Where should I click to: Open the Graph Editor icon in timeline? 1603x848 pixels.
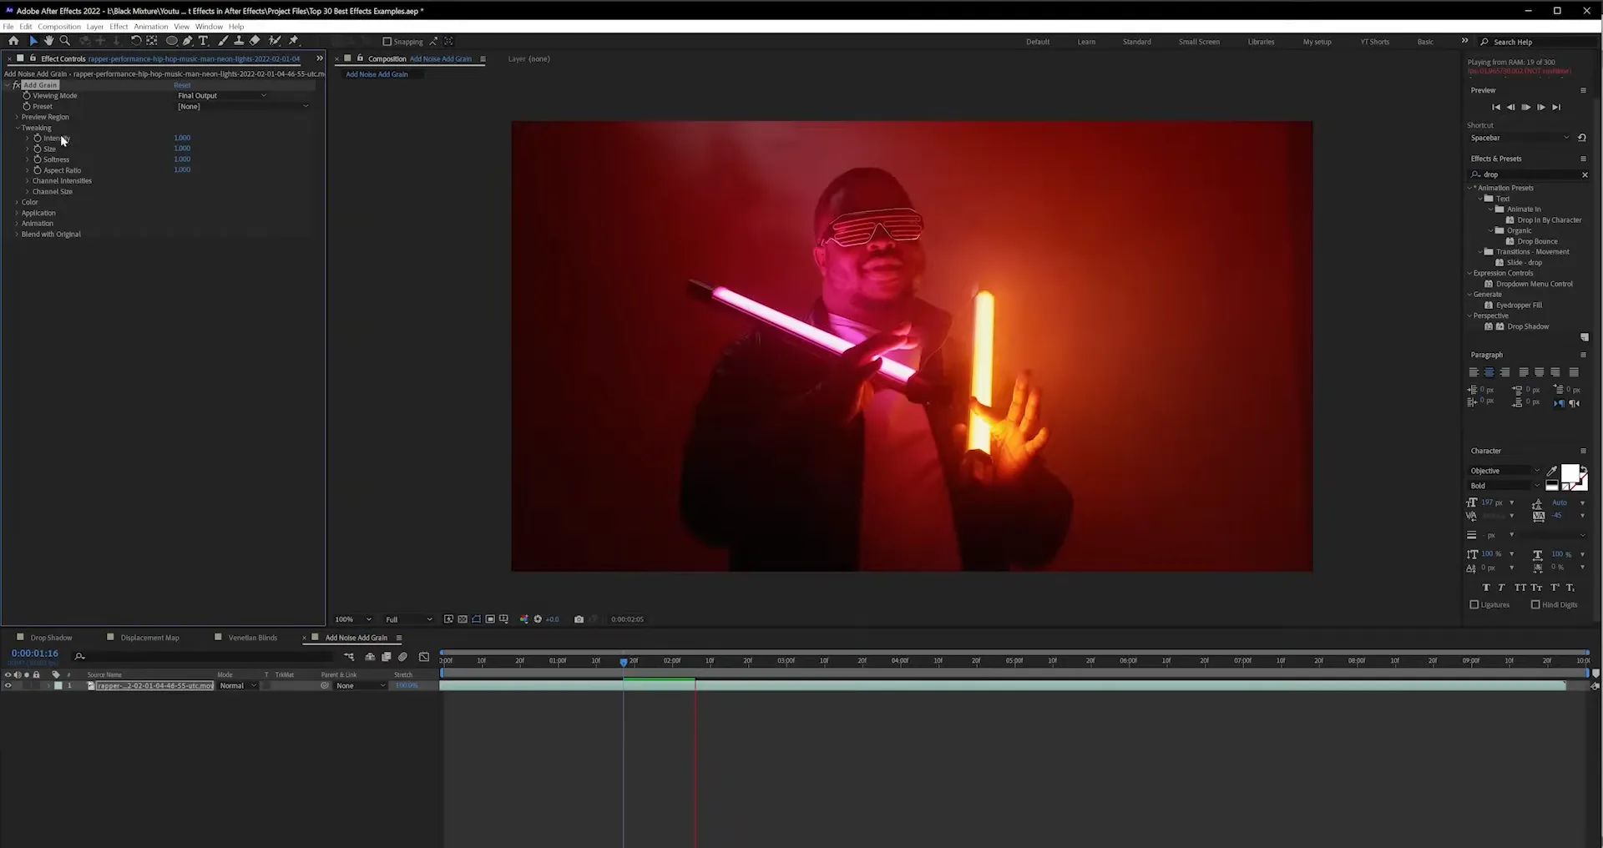point(424,657)
